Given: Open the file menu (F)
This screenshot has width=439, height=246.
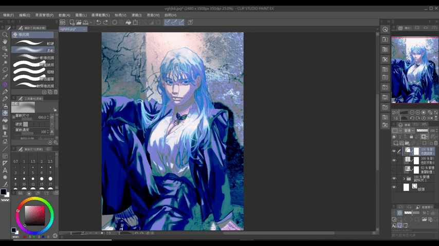Looking at the screenshot, I should coord(8,15).
